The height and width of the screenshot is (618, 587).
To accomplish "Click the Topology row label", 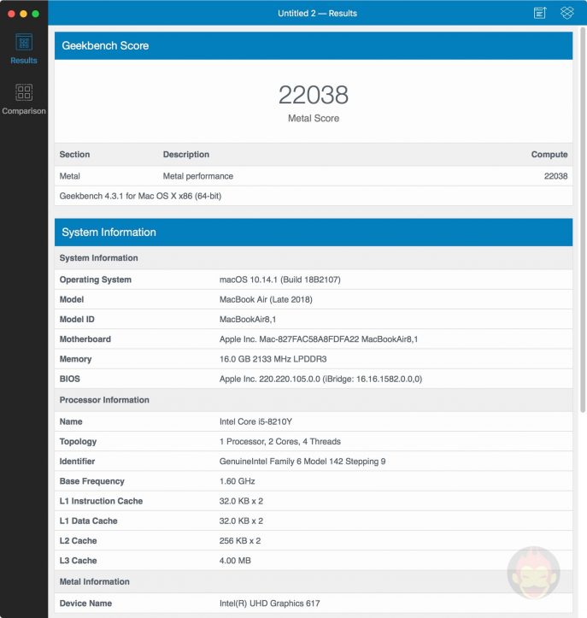I will pyautogui.click(x=78, y=441).
